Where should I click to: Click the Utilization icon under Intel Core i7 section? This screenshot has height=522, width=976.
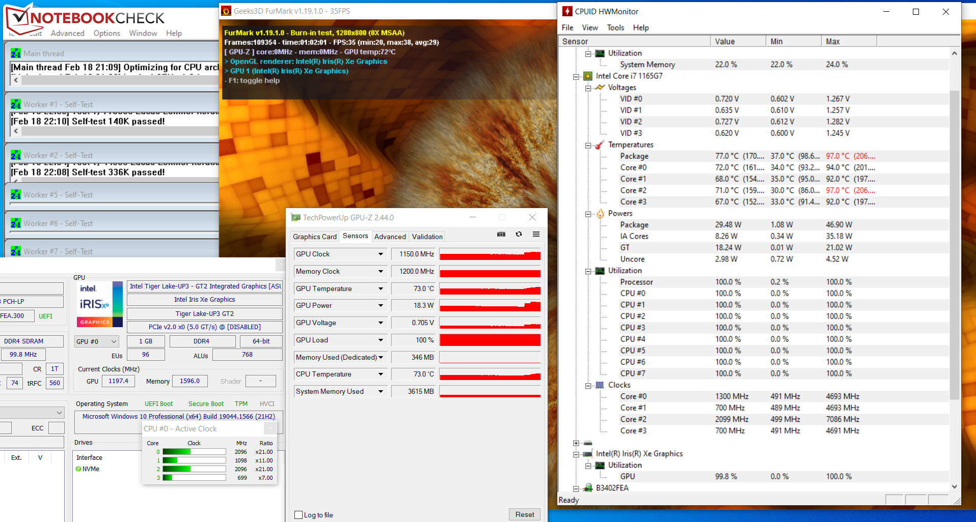[600, 271]
